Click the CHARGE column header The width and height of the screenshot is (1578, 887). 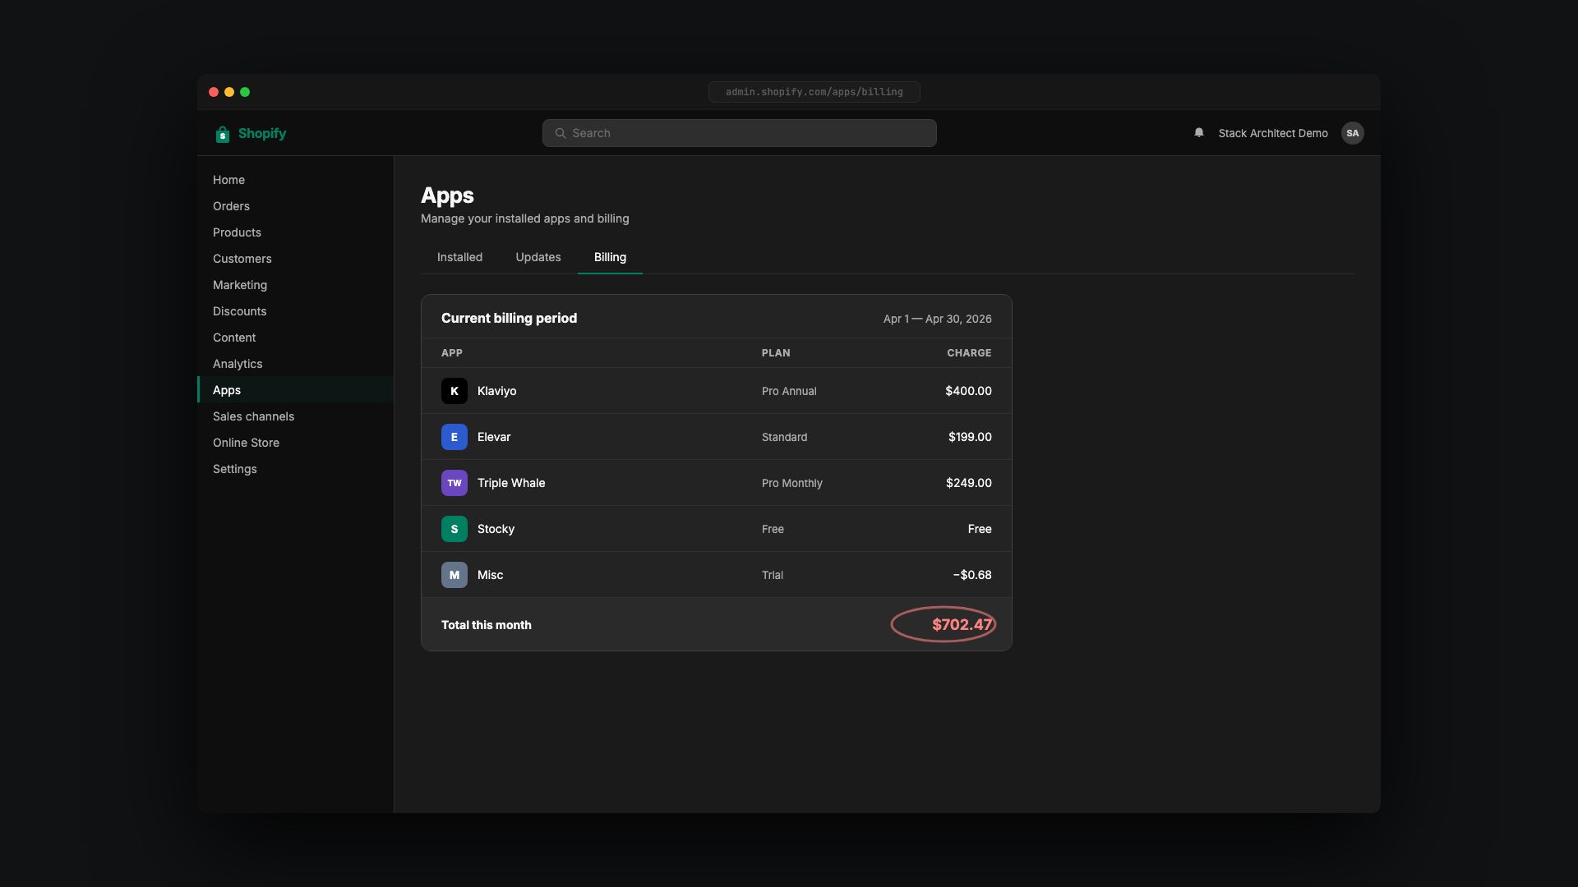(x=969, y=353)
